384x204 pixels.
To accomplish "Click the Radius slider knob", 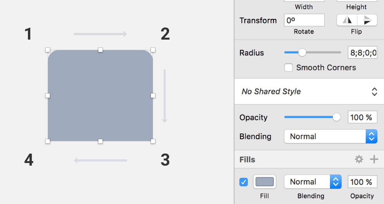I will click(302, 52).
